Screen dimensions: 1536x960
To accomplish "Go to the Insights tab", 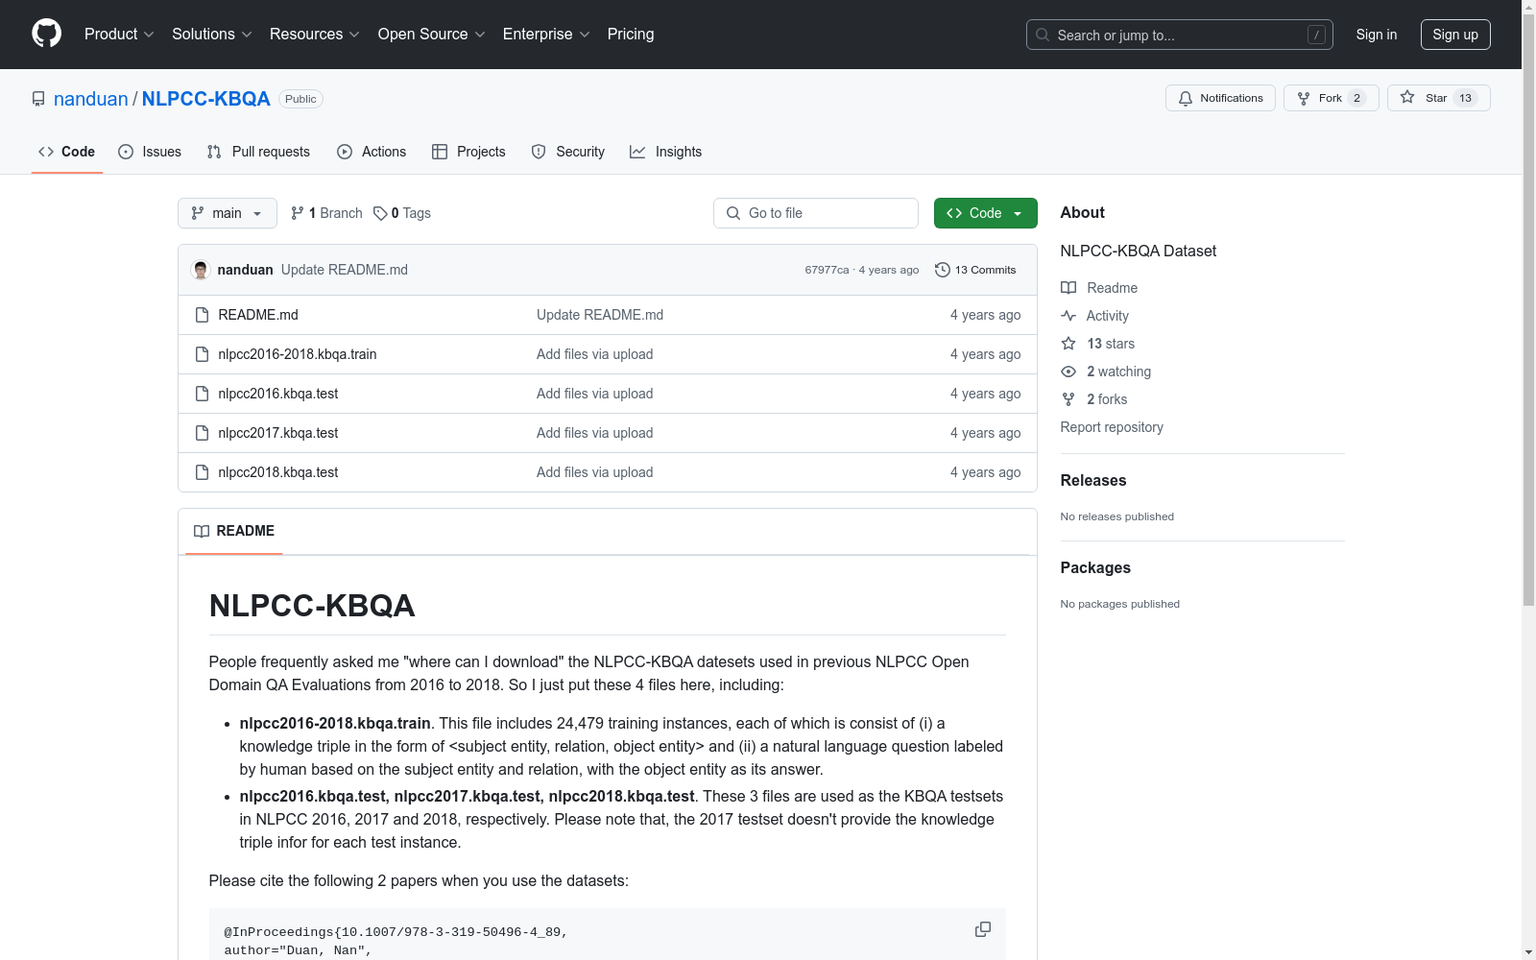I will (x=665, y=152).
